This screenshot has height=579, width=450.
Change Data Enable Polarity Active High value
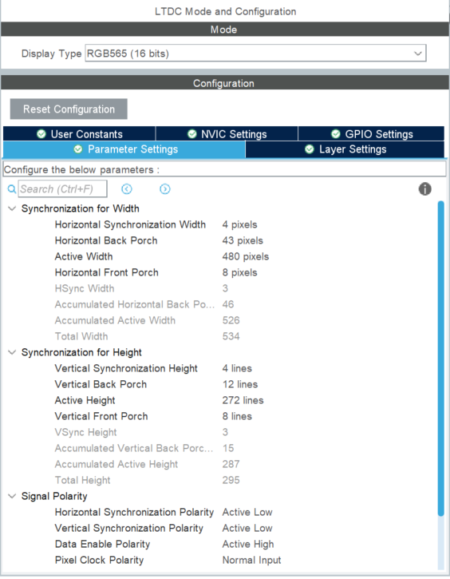click(248, 544)
